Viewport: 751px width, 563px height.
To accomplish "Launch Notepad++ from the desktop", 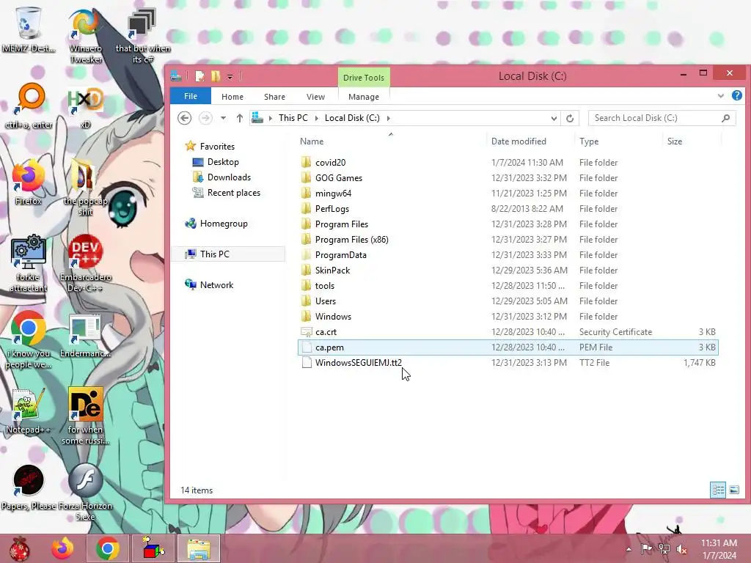I will coord(28,411).
